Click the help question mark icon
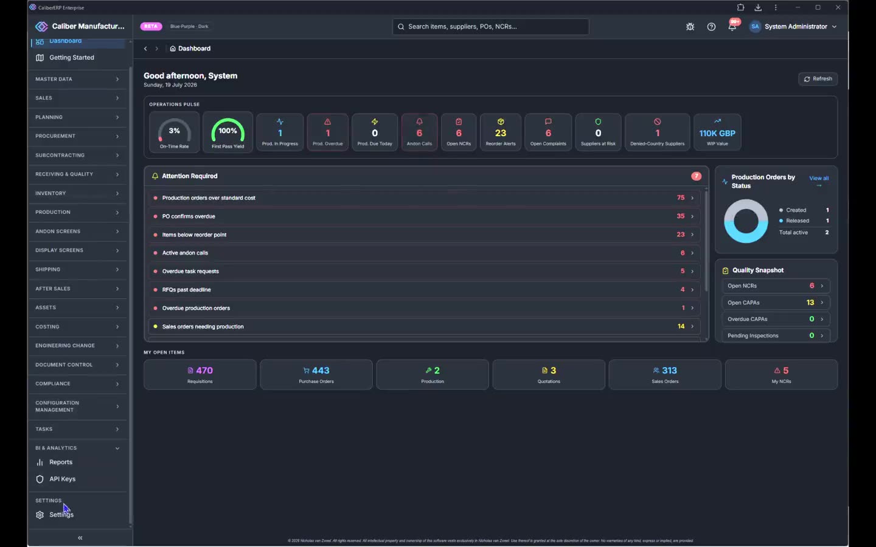This screenshot has height=547, width=876. click(711, 27)
